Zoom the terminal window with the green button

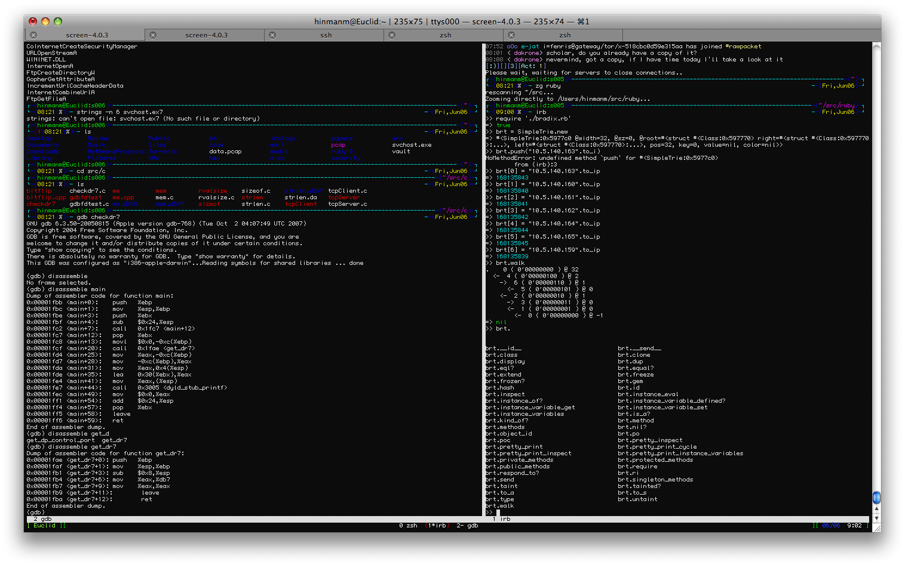[58, 21]
